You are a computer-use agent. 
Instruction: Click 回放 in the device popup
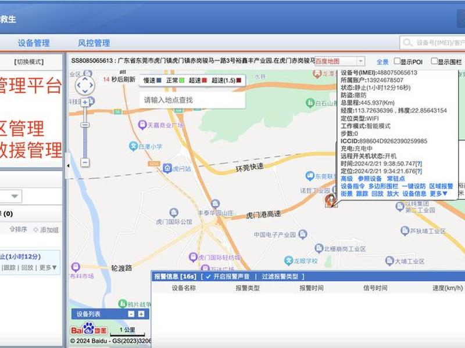(377, 194)
